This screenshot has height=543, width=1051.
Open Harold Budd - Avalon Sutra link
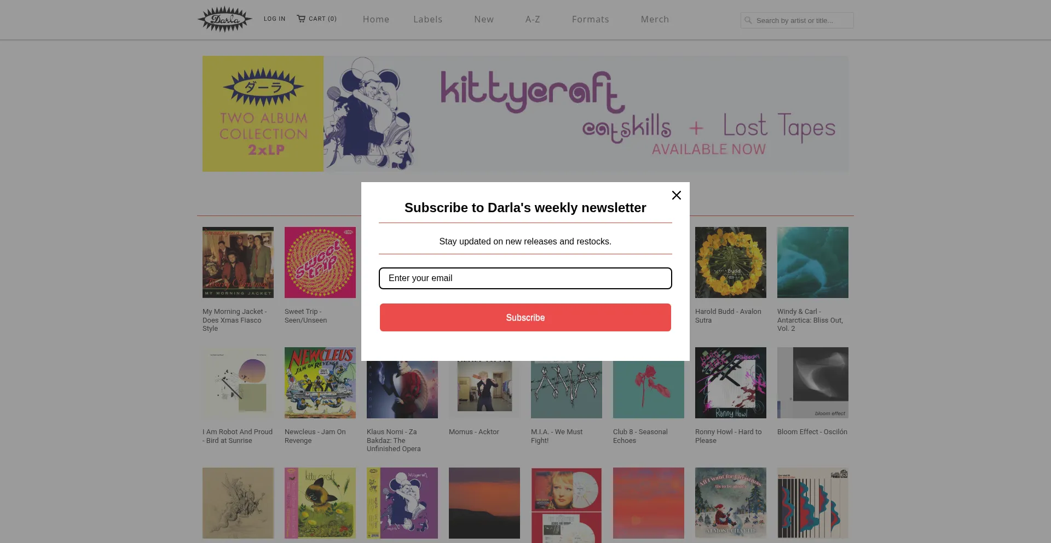point(728,316)
